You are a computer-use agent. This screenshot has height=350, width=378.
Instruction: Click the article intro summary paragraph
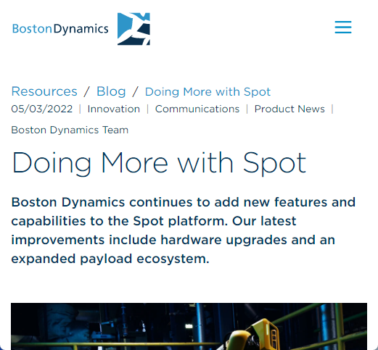point(184,230)
